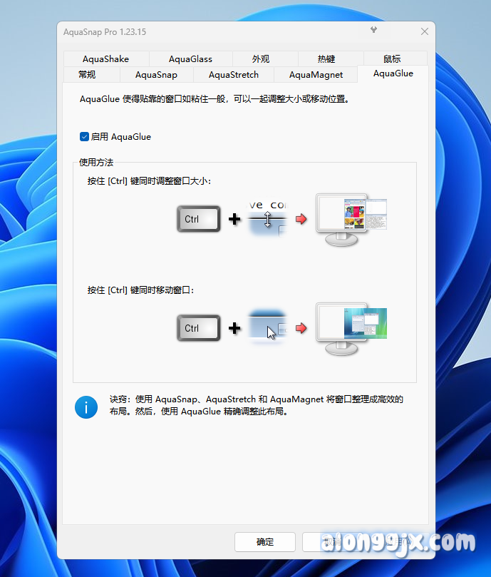The height and width of the screenshot is (577, 491).
Task: Open the AquaStretch tab
Action: click(234, 74)
